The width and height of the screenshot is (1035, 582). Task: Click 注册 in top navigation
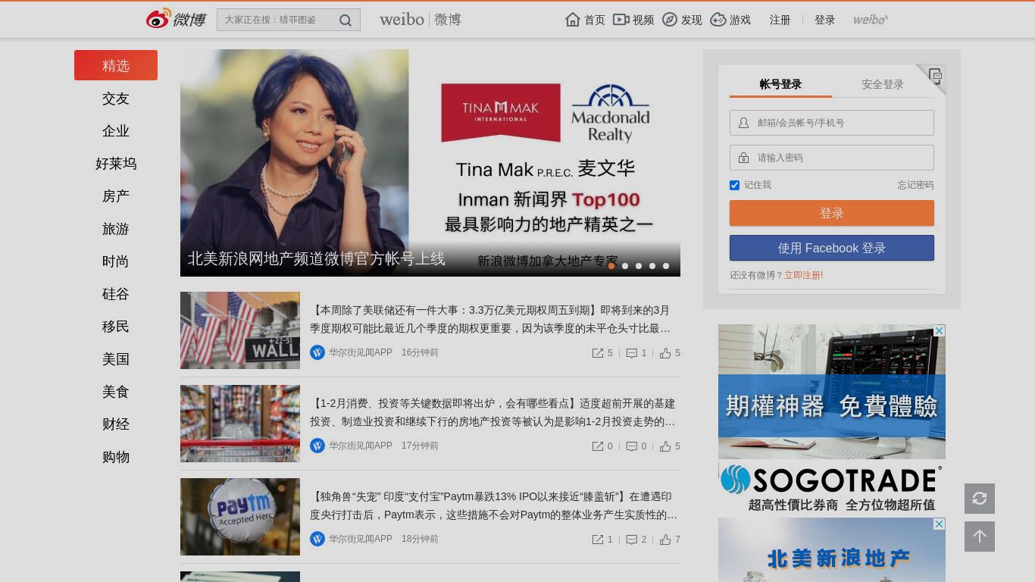click(x=780, y=20)
